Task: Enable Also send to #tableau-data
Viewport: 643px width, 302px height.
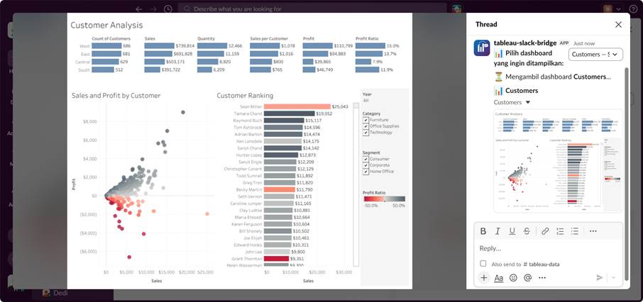Action: pos(483,264)
